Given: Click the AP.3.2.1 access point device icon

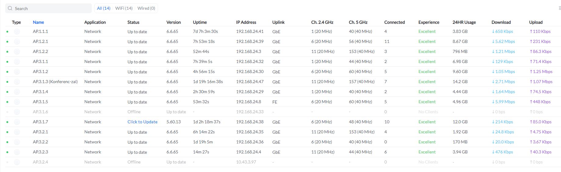Looking at the screenshot, I should [x=17, y=132].
